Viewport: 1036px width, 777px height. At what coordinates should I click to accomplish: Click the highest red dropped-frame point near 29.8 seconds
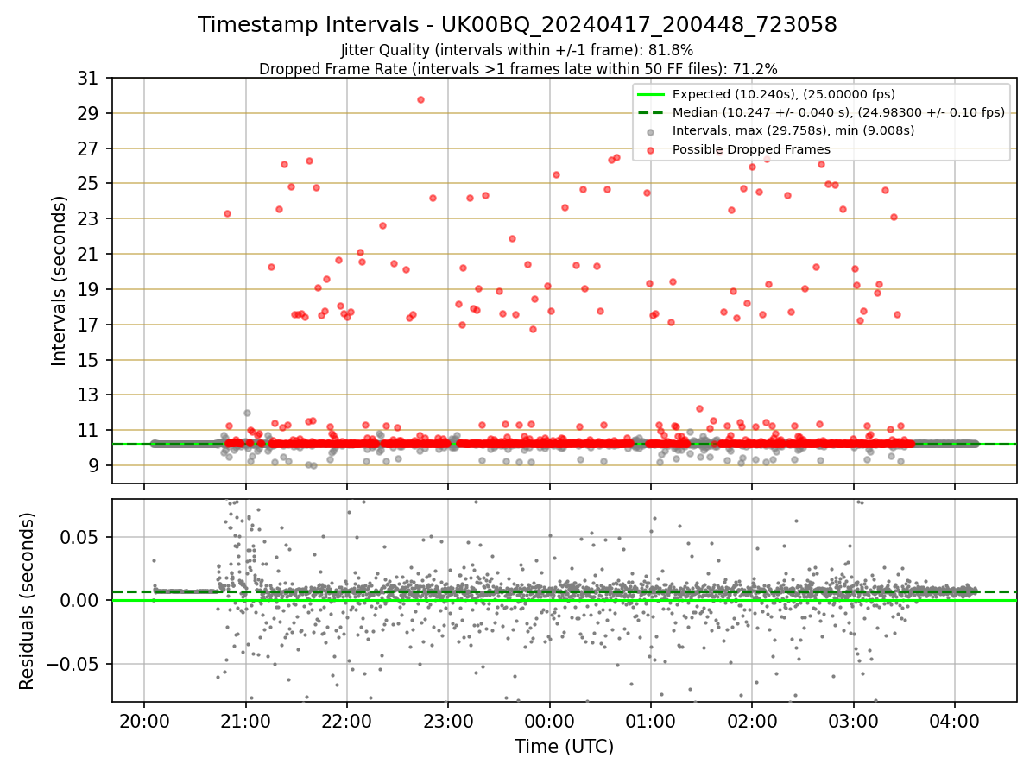click(420, 99)
